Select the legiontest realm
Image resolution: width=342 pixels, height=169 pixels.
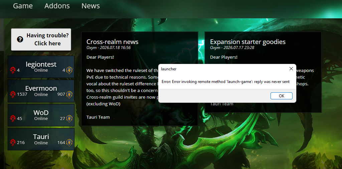click(x=41, y=67)
